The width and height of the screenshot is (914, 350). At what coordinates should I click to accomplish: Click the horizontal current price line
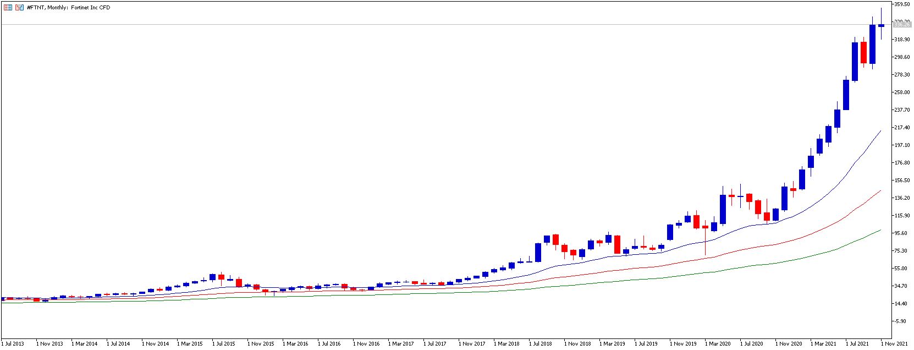[x=445, y=25]
